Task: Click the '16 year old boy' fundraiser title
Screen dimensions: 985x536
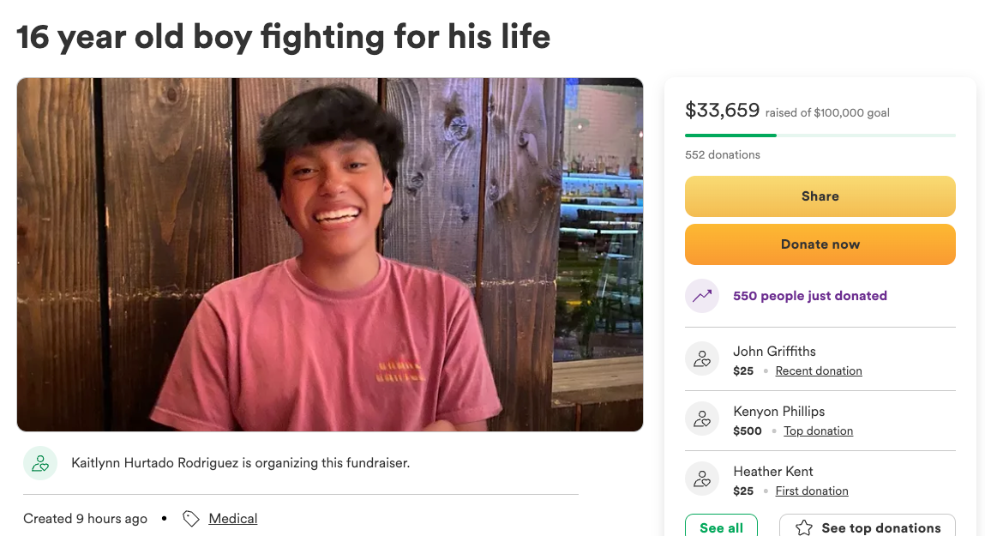Action: [x=284, y=37]
